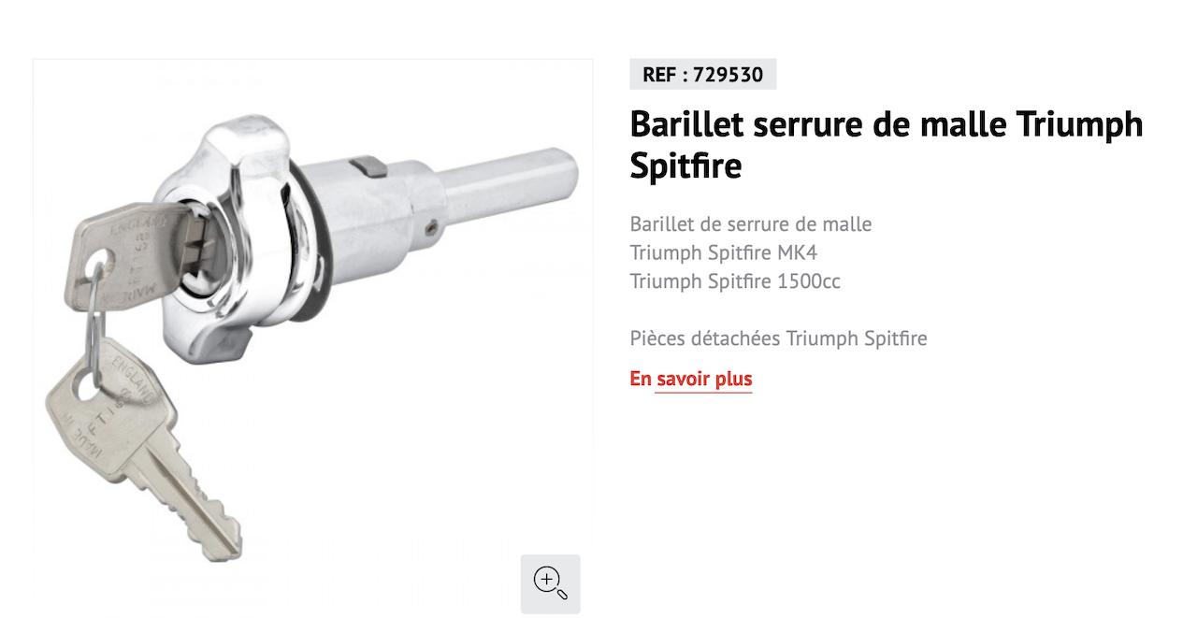Screen dimensions: 1183x618
Task: Click the "Barillet de serrure de malle" description line
Action: click(751, 224)
